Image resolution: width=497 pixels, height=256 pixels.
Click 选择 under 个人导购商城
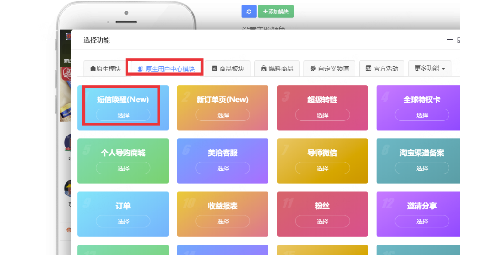click(123, 168)
